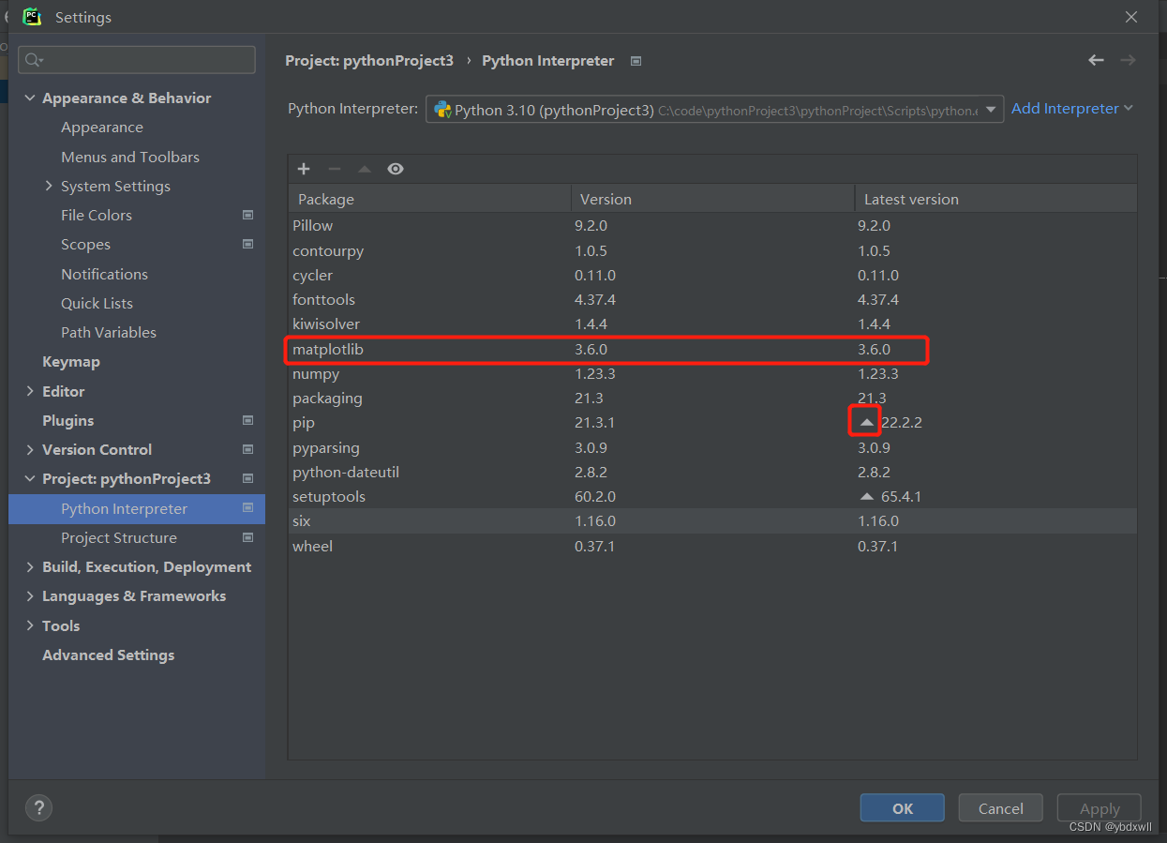The image size is (1167, 843).
Task: Click the settings search field
Action: pyautogui.click(x=136, y=59)
